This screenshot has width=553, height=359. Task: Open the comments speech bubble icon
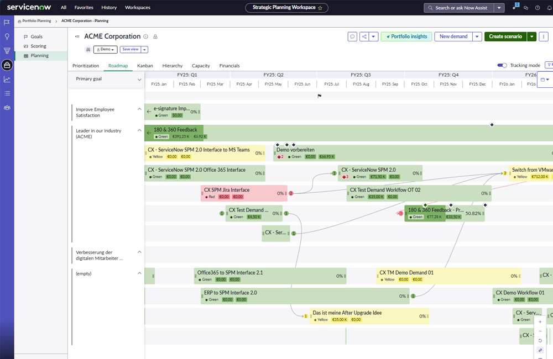(352, 36)
